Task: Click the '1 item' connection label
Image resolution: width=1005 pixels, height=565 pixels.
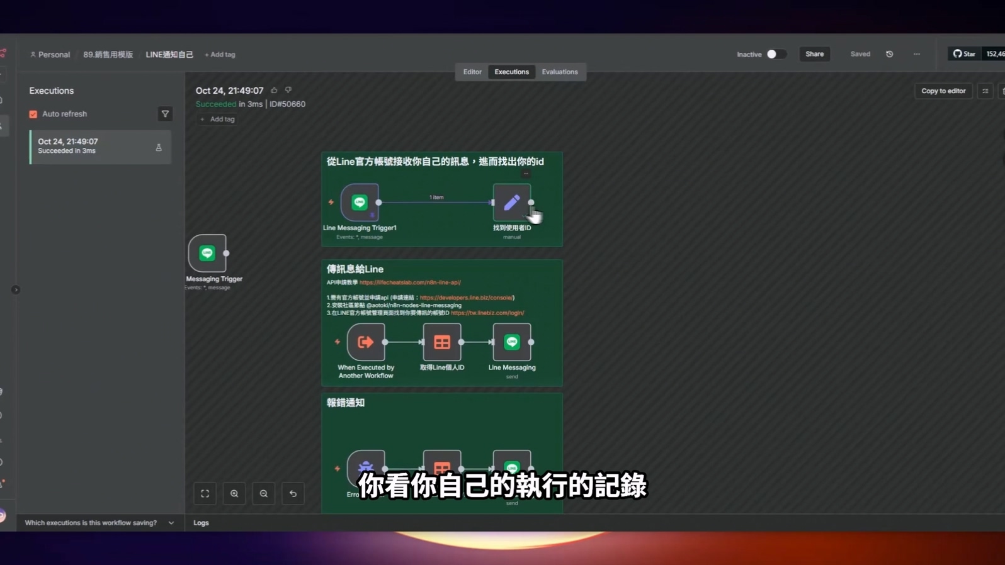Action: point(436,197)
